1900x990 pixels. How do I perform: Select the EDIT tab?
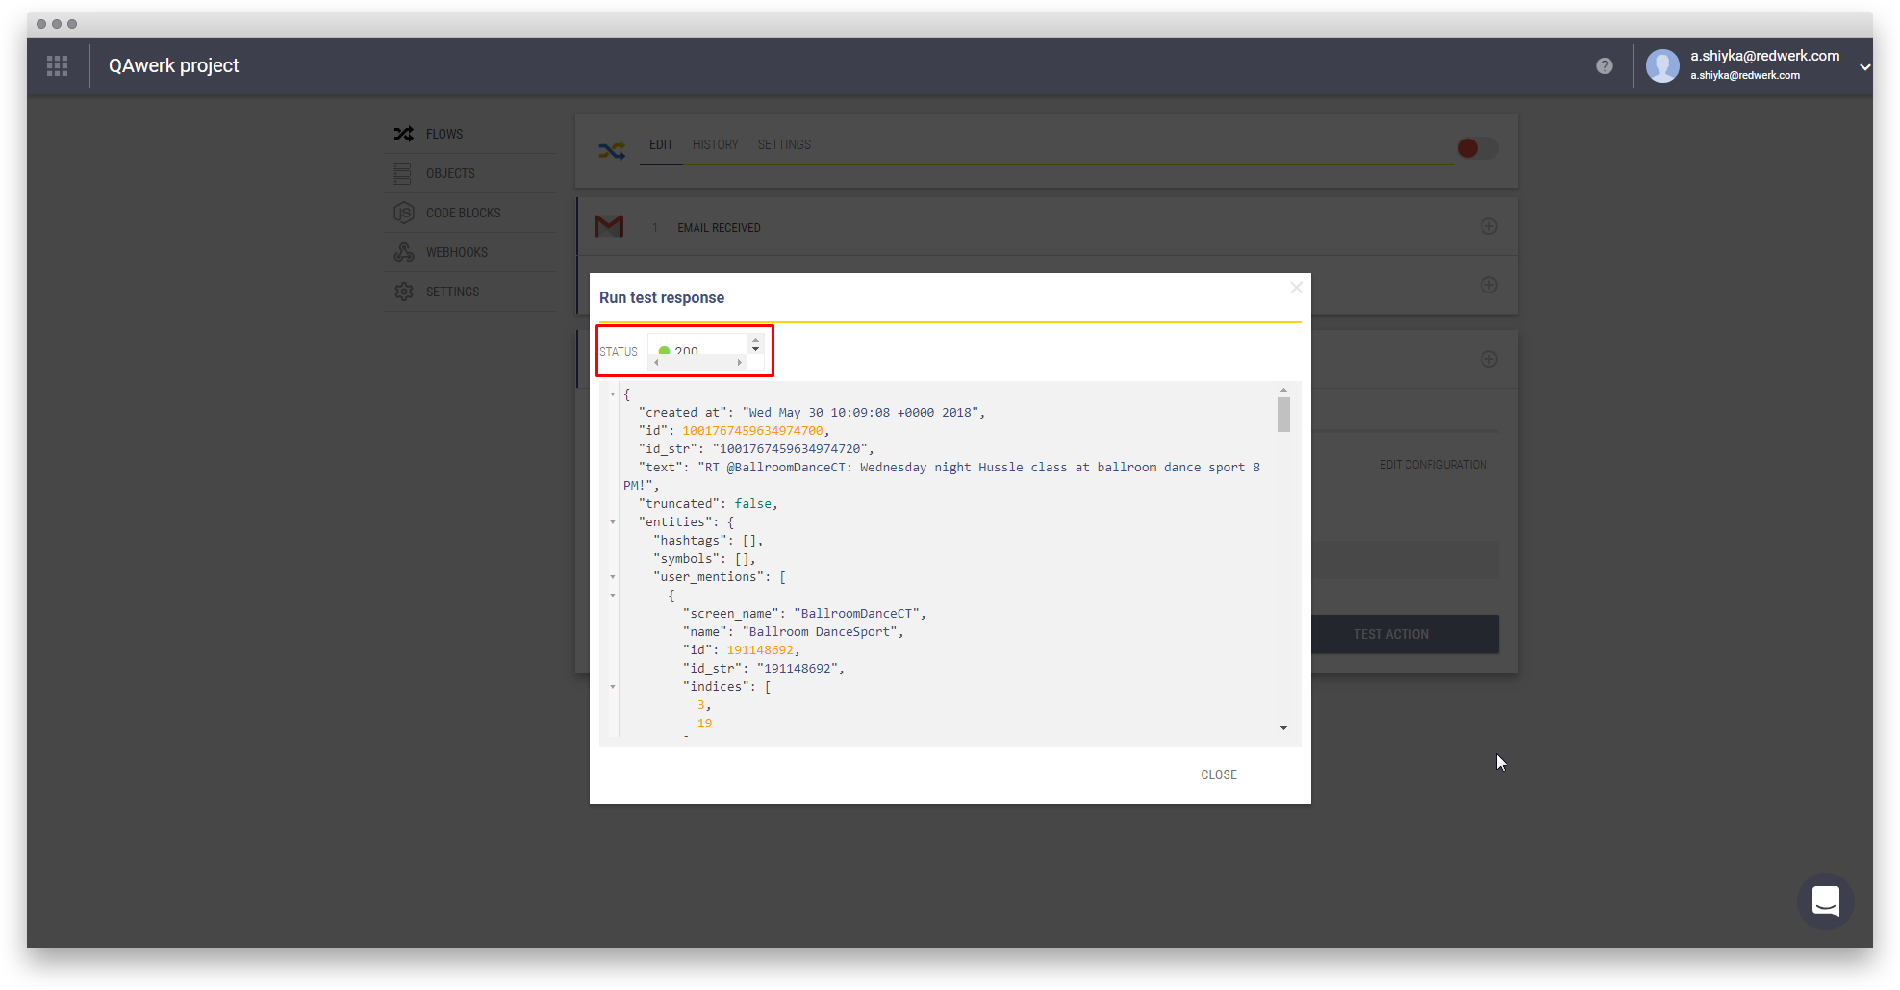661,144
